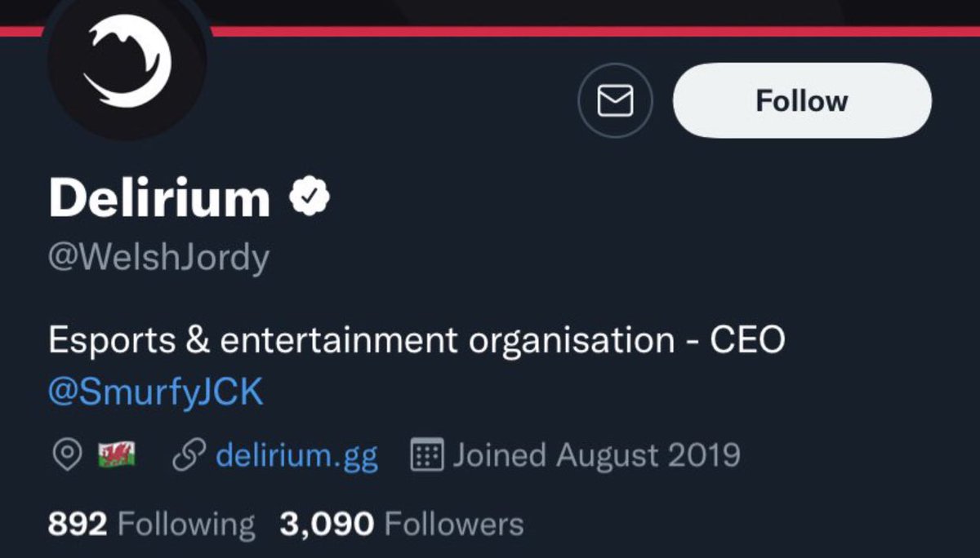The height and width of the screenshot is (558, 980).
Task: Open the @SmurfyJCK mention link
Action: [156, 393]
